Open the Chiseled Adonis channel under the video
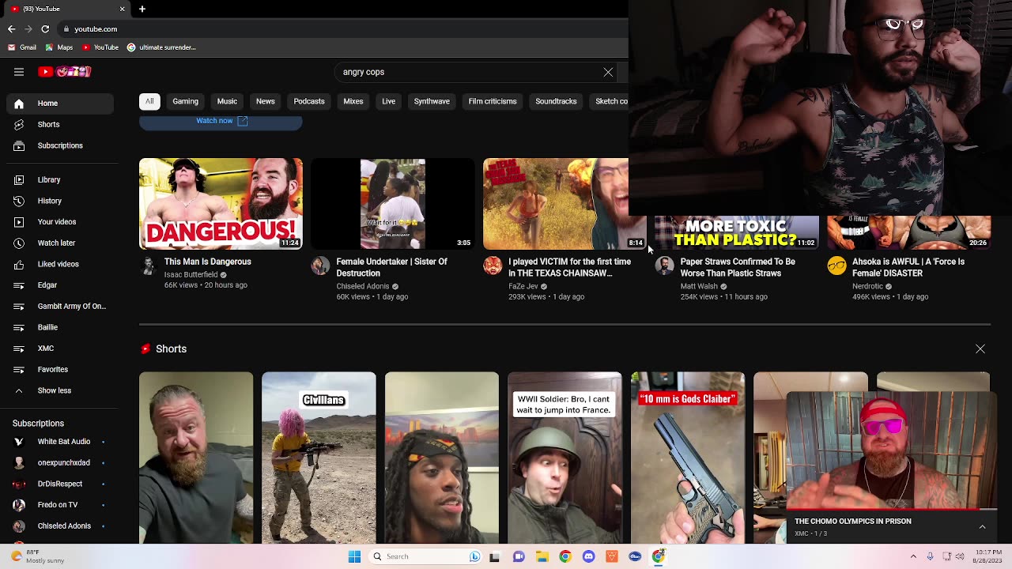 (363, 287)
